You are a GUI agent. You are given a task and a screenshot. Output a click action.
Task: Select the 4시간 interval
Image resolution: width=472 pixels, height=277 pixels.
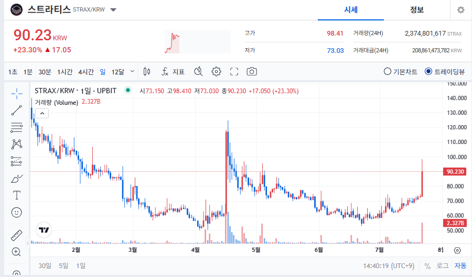coord(86,72)
